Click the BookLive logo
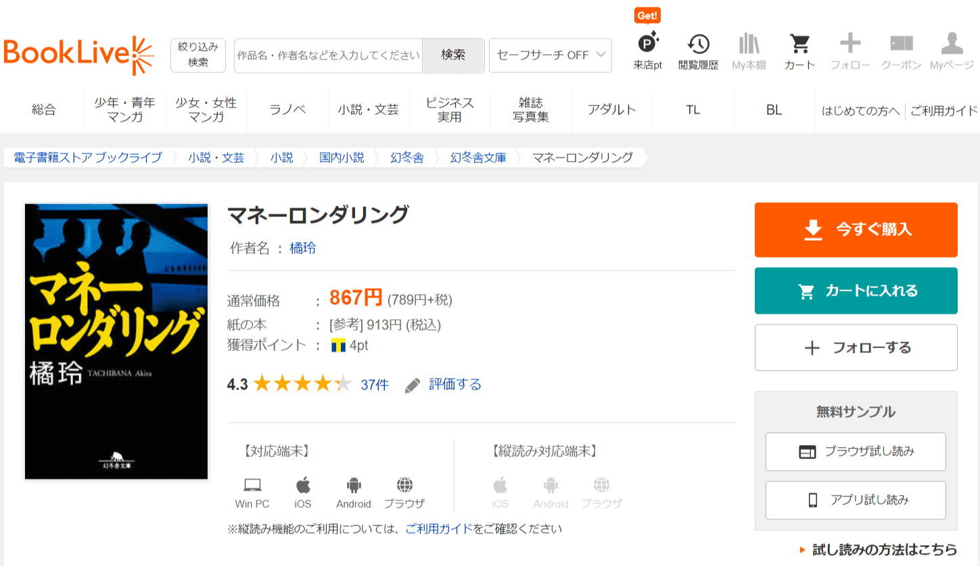980x566 pixels. [78, 55]
